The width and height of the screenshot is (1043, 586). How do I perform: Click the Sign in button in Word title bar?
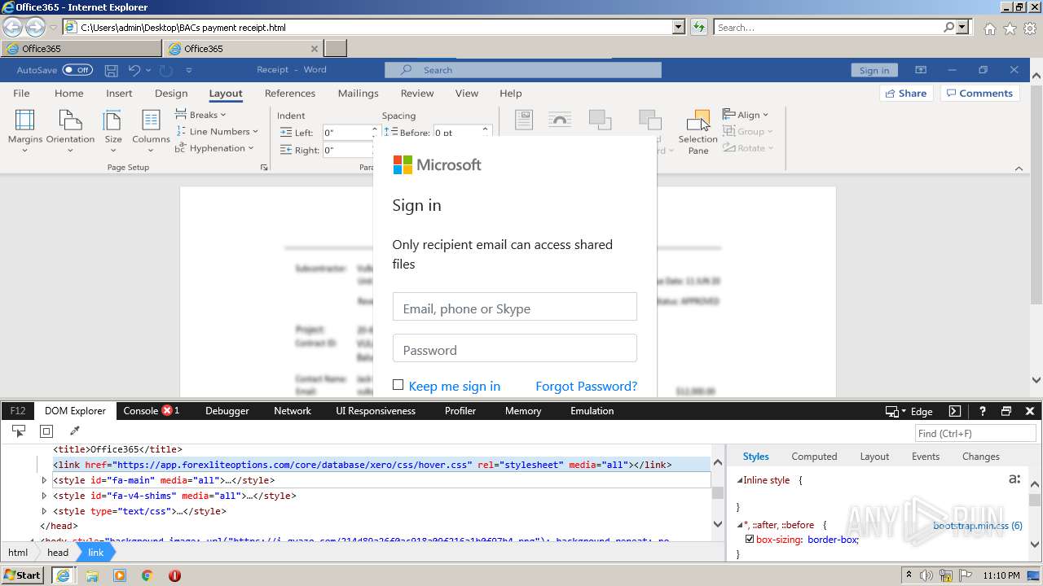tap(874, 70)
